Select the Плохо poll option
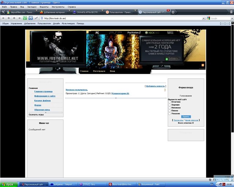Screen dimensions: 234x187 point(169,111)
